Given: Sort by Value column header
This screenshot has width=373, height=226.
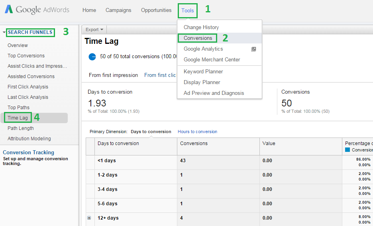Looking at the screenshot, I should 269,143.
